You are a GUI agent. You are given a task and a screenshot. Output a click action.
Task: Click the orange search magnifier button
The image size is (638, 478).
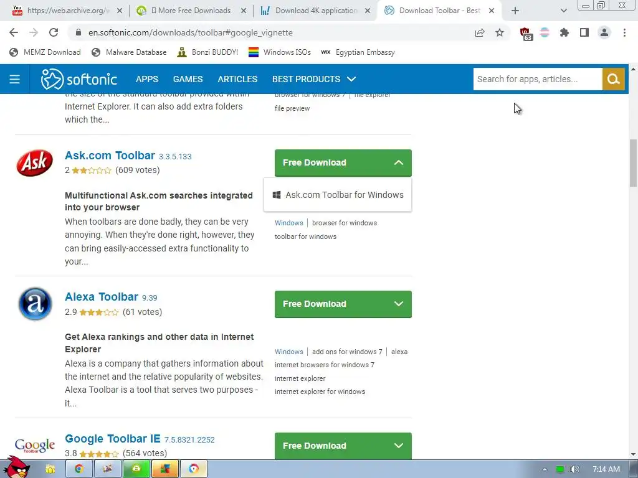[x=613, y=79]
